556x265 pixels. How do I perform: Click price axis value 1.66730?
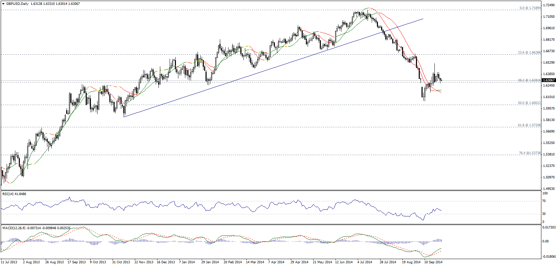coord(549,51)
